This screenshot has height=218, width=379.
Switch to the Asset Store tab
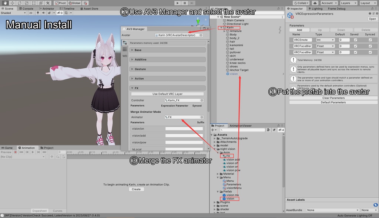click(x=89, y=8)
